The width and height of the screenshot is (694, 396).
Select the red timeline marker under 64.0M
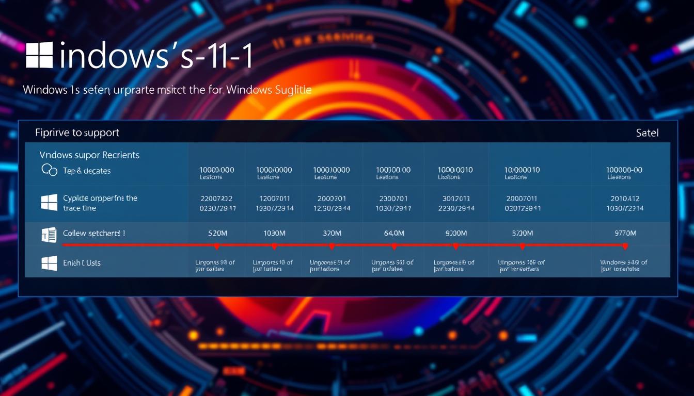[x=394, y=246]
